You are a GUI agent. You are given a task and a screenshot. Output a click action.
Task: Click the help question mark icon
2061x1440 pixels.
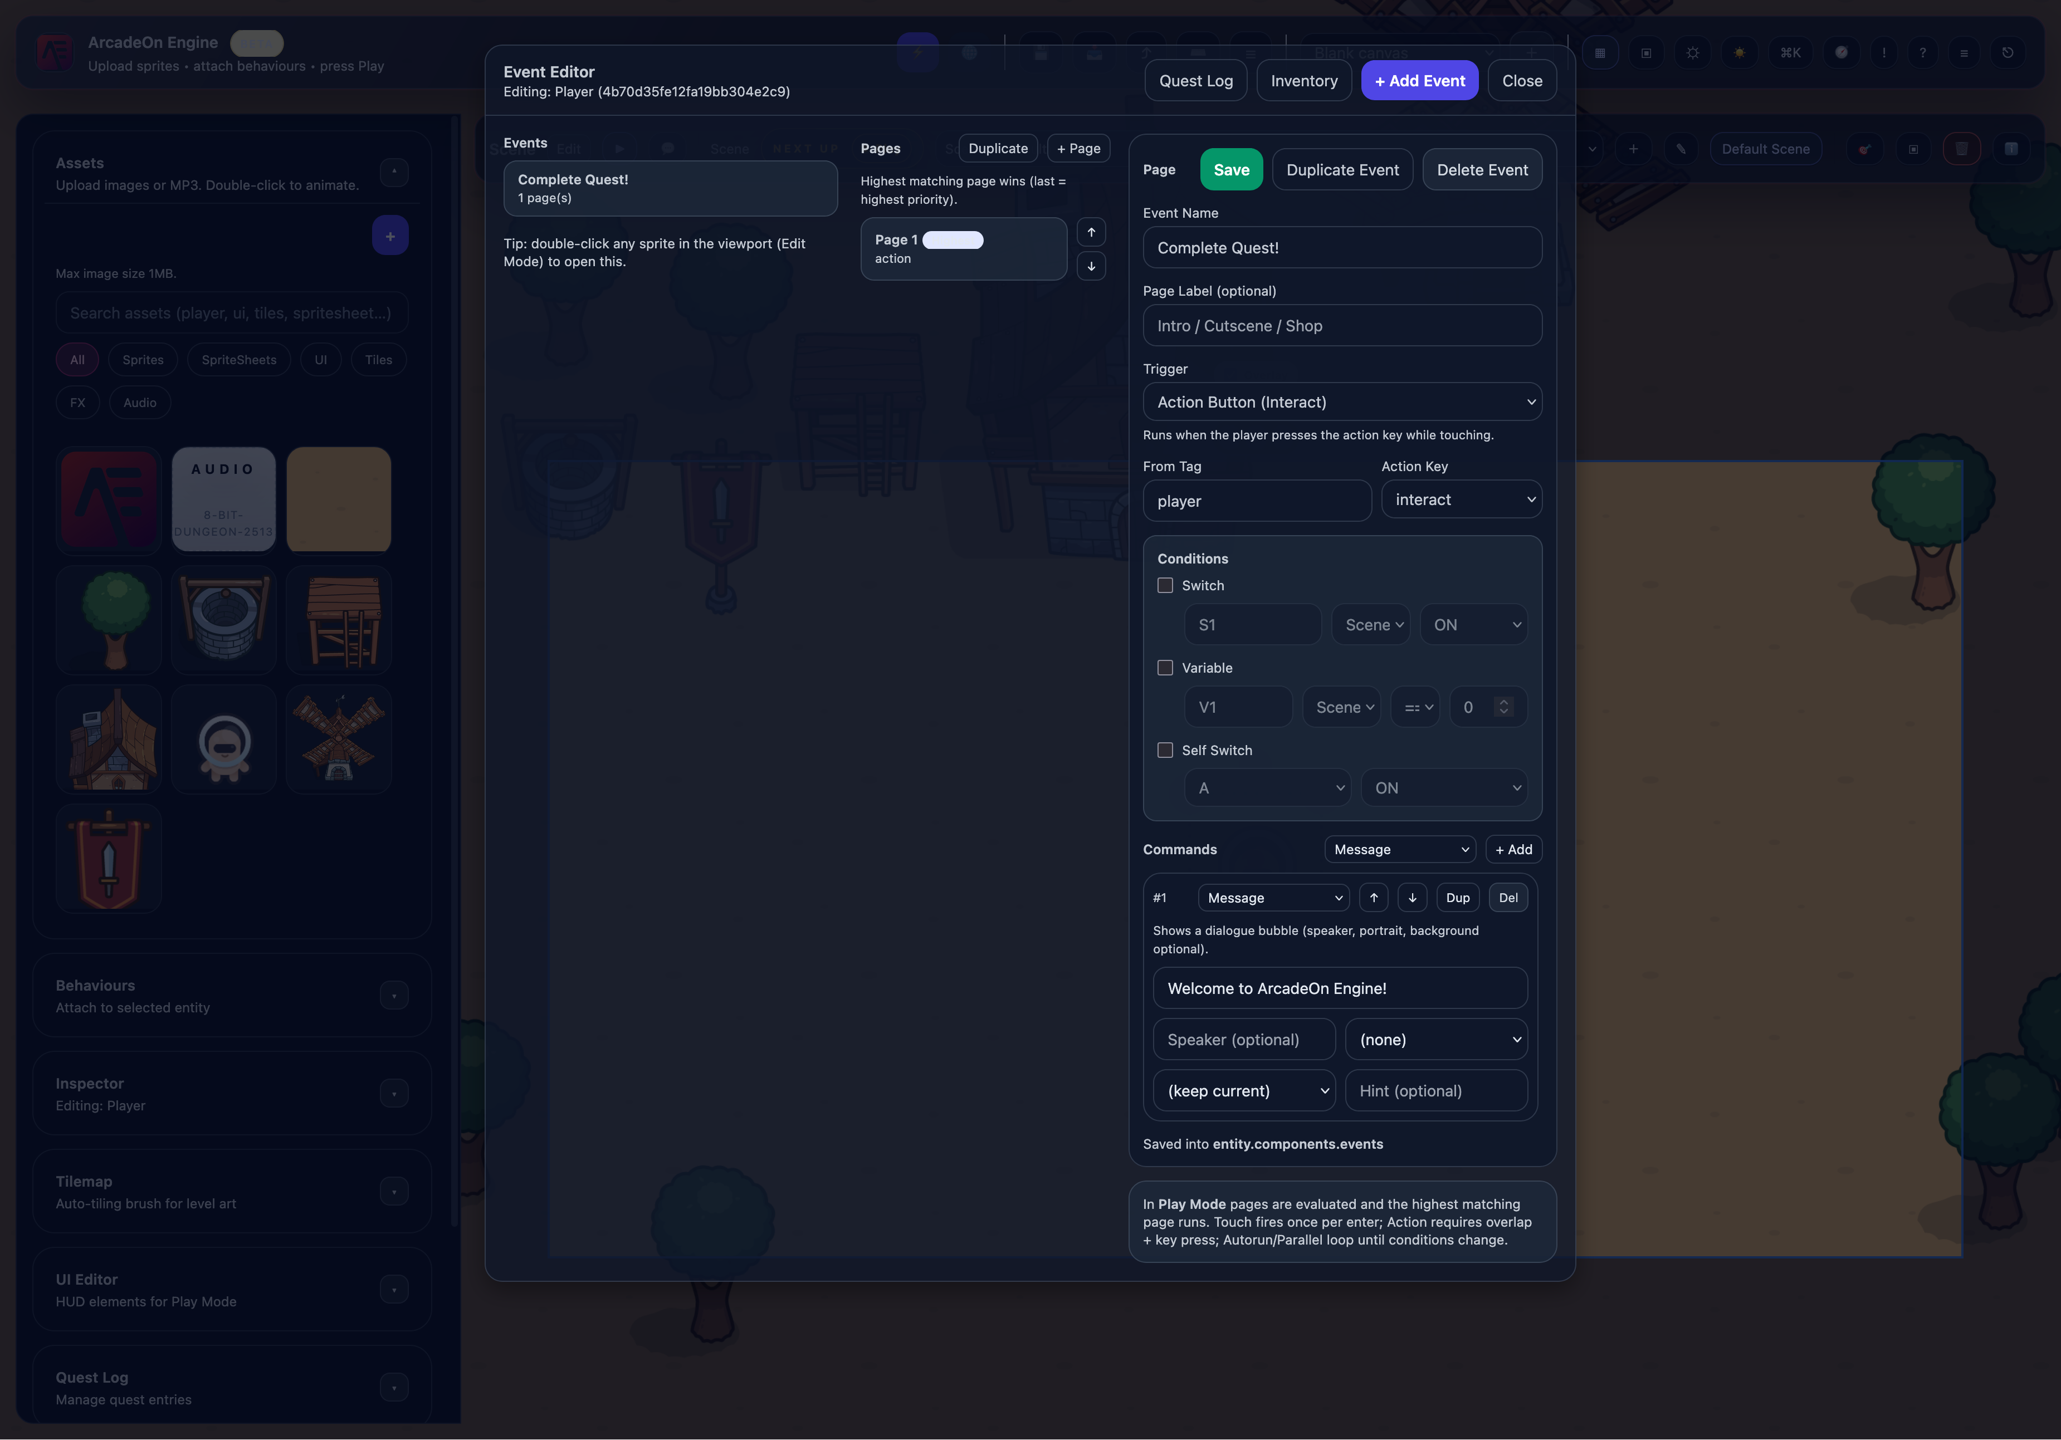coord(1923,52)
